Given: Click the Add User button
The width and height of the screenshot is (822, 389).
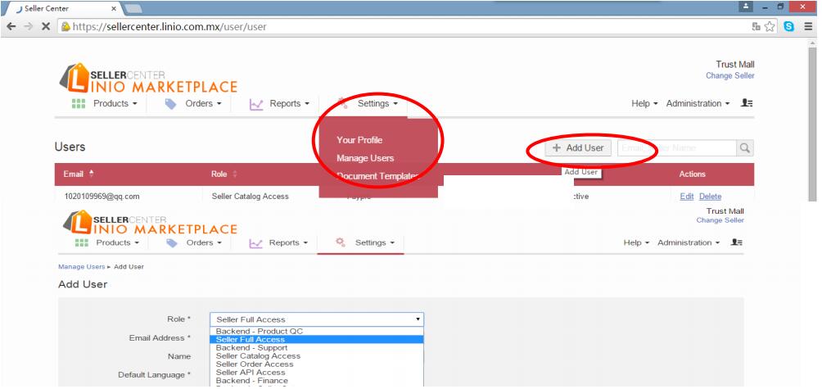Looking at the screenshot, I should coord(578,148).
